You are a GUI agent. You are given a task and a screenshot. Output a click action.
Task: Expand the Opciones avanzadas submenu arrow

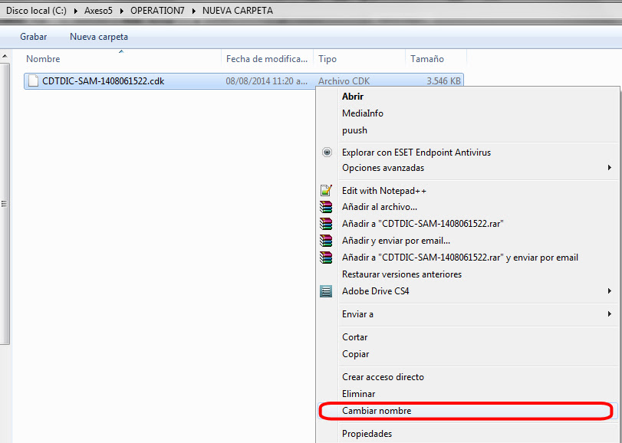coord(609,168)
